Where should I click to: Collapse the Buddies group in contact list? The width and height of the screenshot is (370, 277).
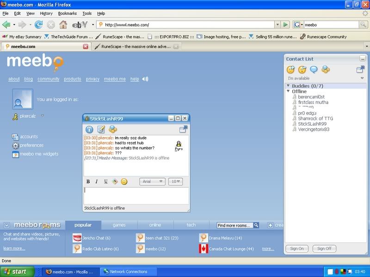pyautogui.click(x=289, y=86)
